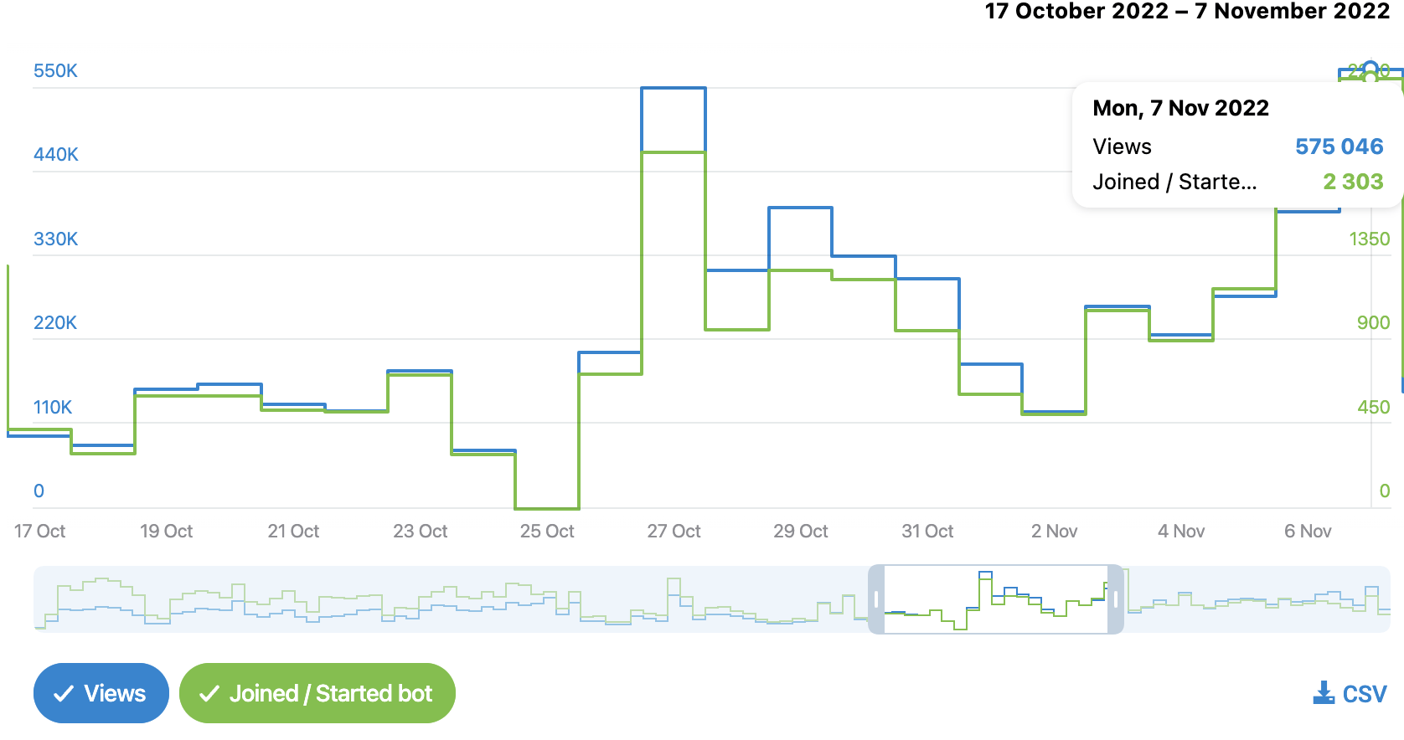Viewport: 1404px width, 740px height.
Task: Toggle the Views series button
Action: [101, 693]
